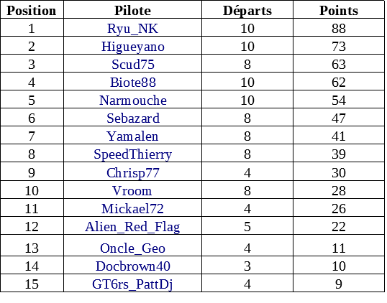Click the Sebazard pilot link
This screenshot has width=387, height=303.
click(133, 118)
